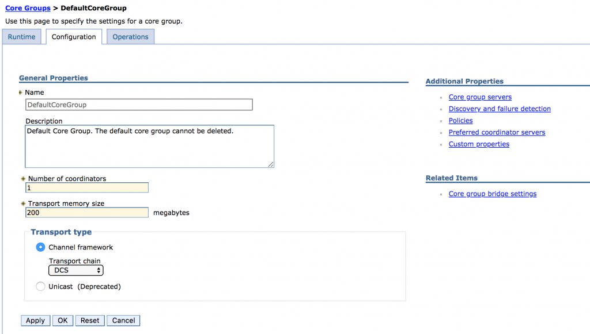
Task: Select the Channel framework radio button
Action: (x=41, y=247)
